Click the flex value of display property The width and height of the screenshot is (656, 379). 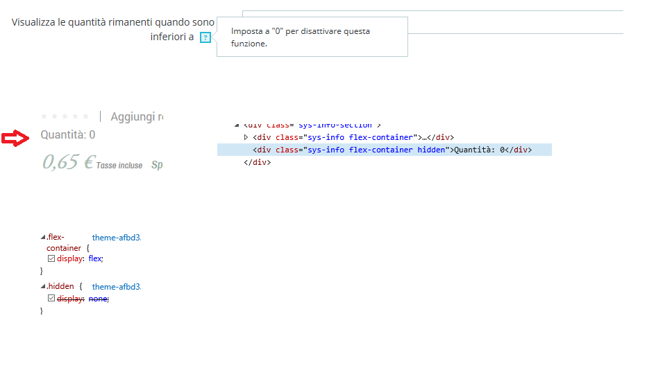point(95,258)
